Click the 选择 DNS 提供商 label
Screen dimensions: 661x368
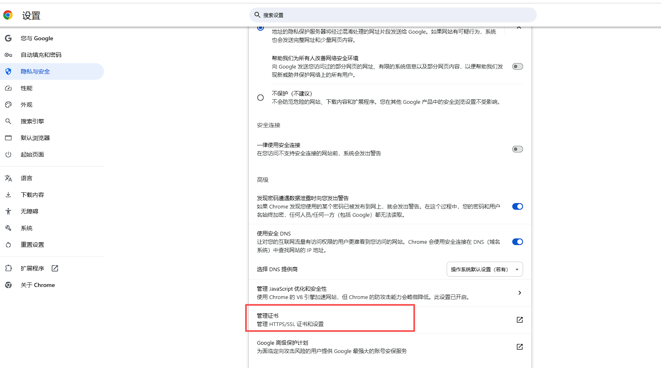(x=277, y=269)
